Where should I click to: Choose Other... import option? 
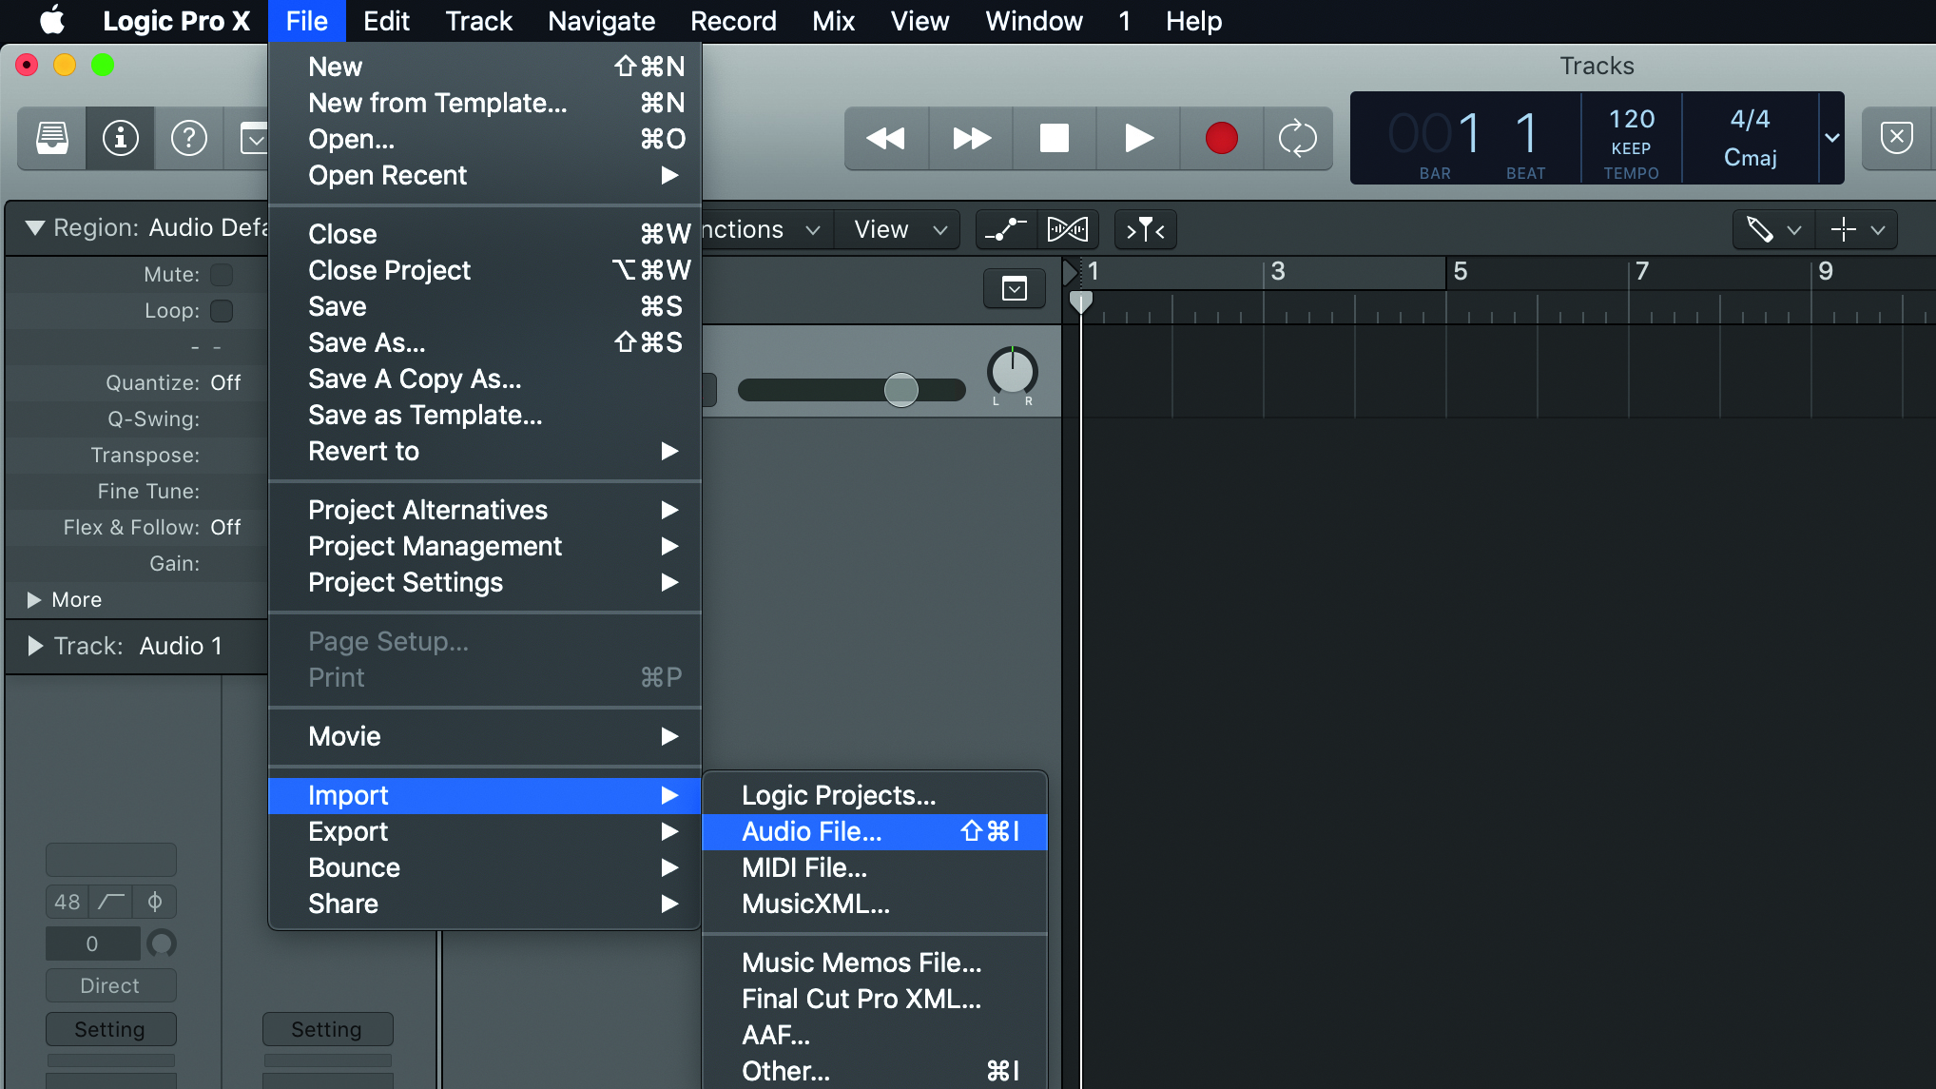pyautogui.click(x=875, y=1072)
